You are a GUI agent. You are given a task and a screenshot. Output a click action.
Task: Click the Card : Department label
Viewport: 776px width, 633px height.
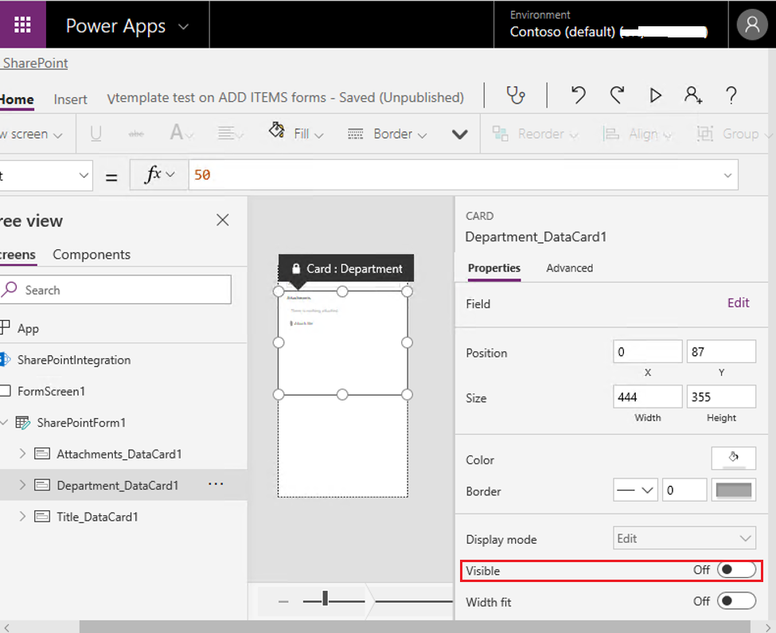[346, 268]
